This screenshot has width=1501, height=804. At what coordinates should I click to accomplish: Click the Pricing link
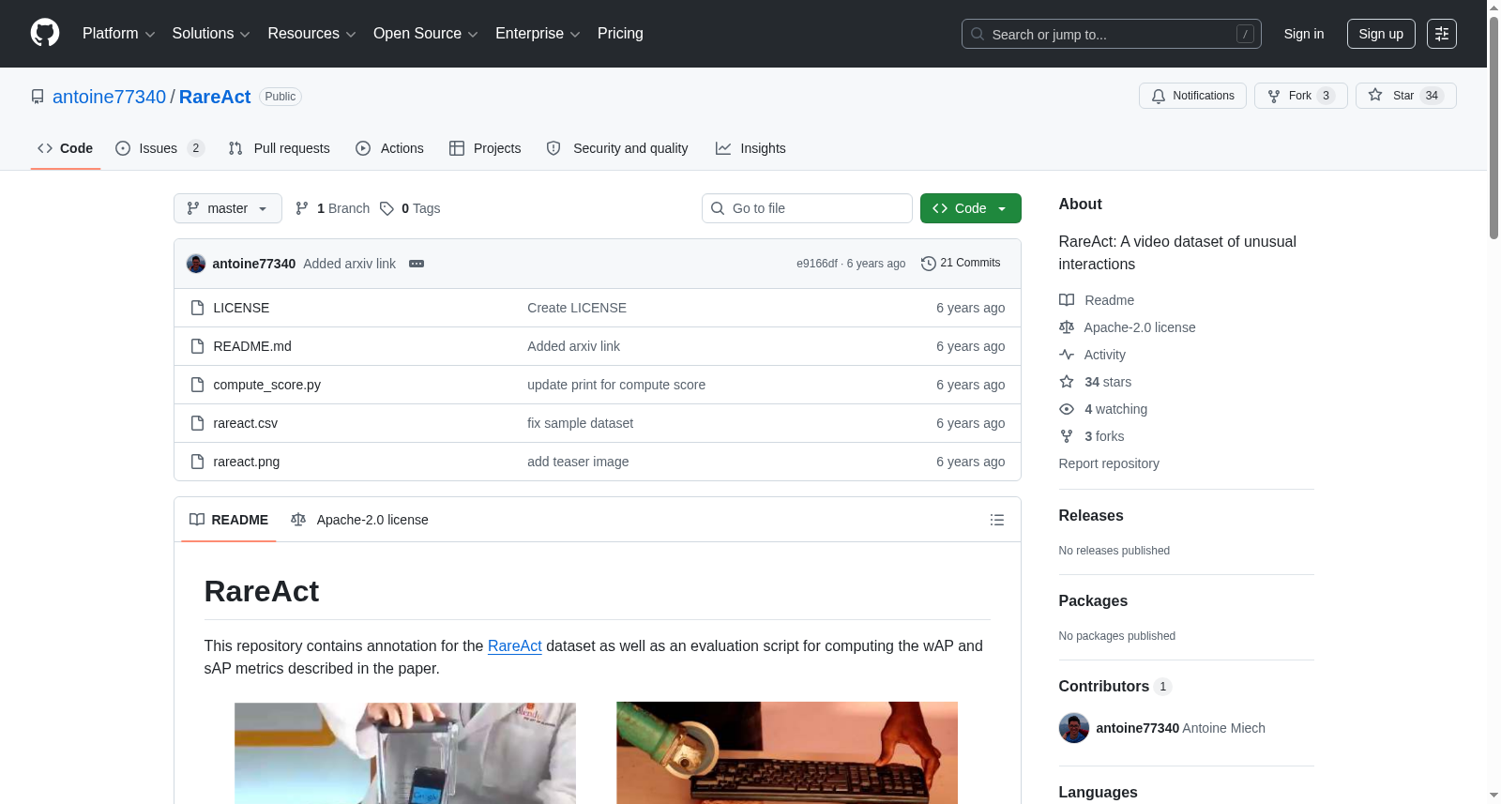tap(620, 34)
